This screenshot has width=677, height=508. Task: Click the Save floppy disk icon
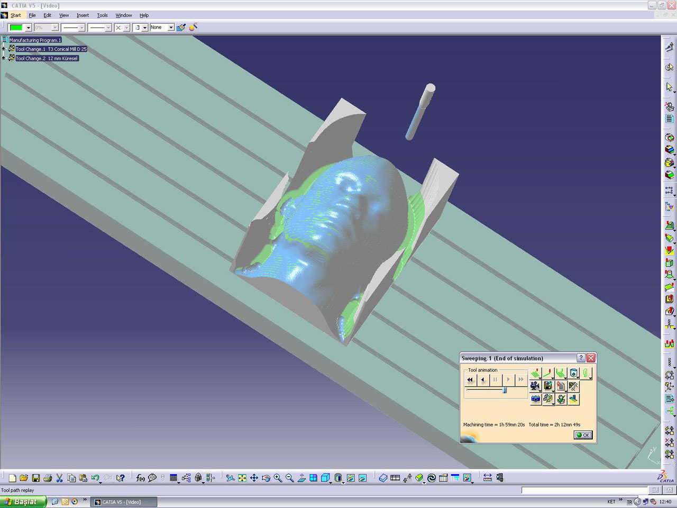click(x=36, y=478)
